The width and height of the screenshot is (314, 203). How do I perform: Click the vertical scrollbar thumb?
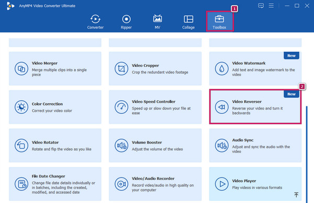307,154
